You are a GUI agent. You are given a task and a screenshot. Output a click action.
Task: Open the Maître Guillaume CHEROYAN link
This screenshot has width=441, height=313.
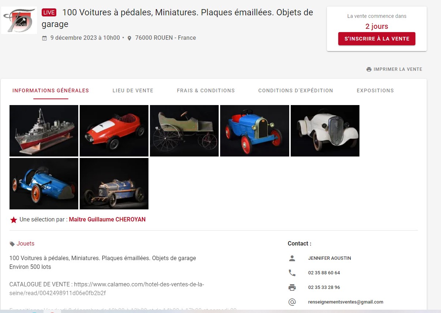tap(107, 220)
